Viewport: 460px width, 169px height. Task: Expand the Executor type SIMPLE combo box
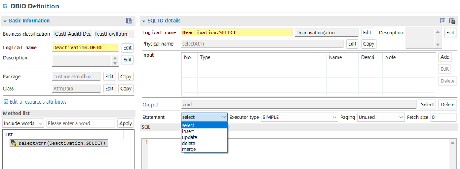click(299, 117)
